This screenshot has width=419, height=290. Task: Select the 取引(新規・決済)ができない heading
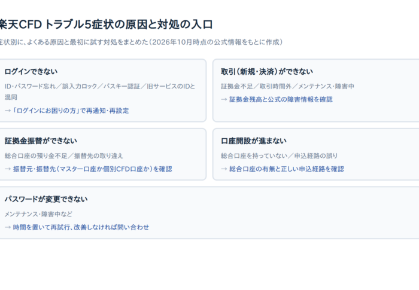267,72
